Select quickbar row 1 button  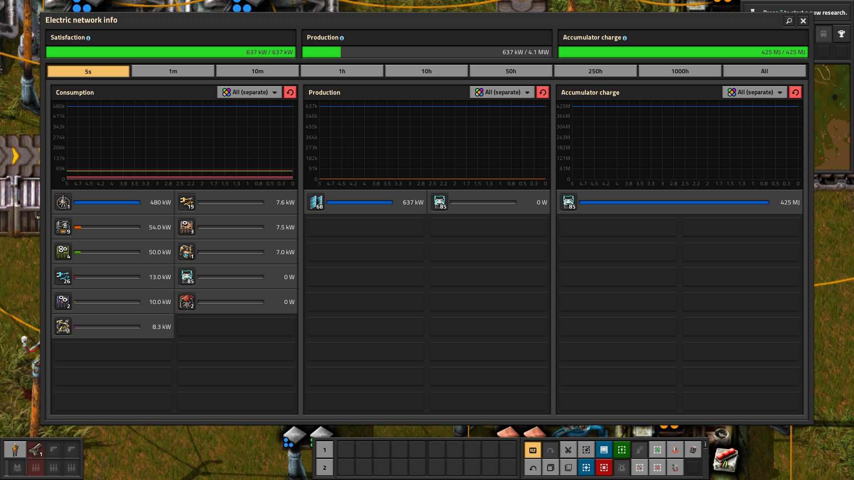tap(324, 450)
